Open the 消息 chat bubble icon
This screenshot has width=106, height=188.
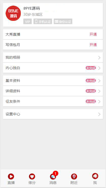click(53, 177)
